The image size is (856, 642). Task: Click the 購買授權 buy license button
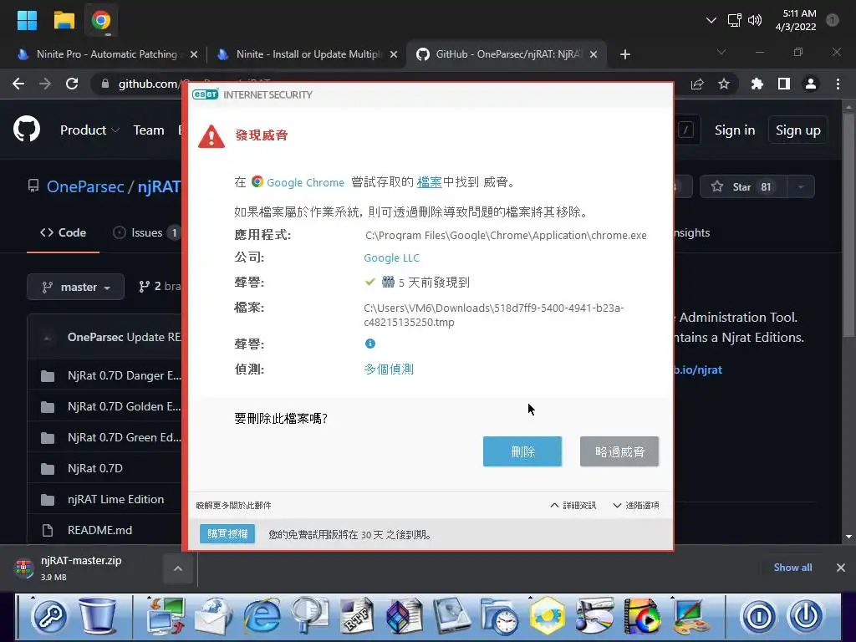[227, 534]
